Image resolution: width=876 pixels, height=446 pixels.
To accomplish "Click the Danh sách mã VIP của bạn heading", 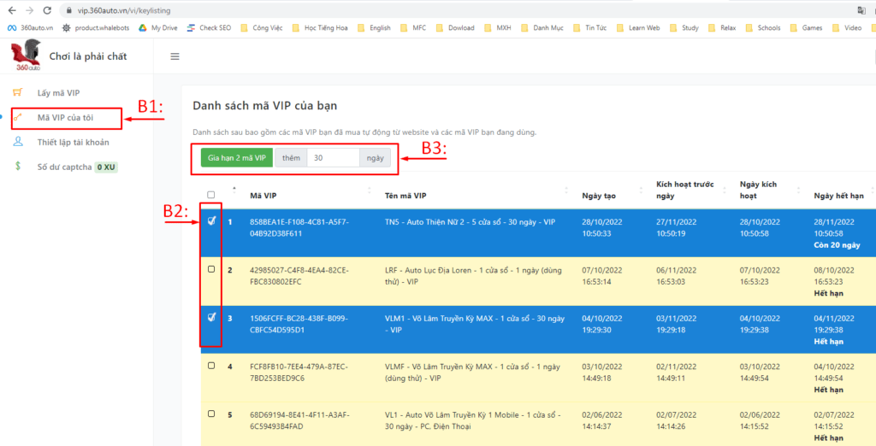I will coord(264,105).
